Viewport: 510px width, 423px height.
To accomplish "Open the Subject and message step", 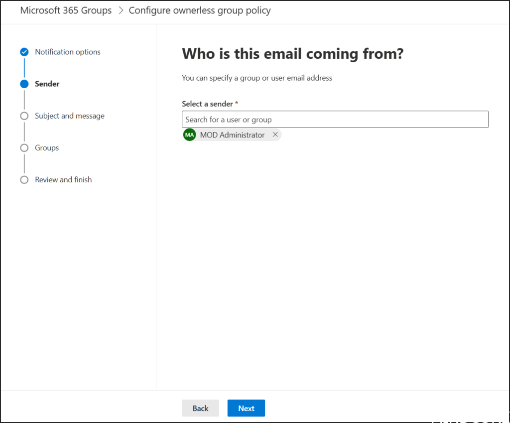I will pos(69,116).
